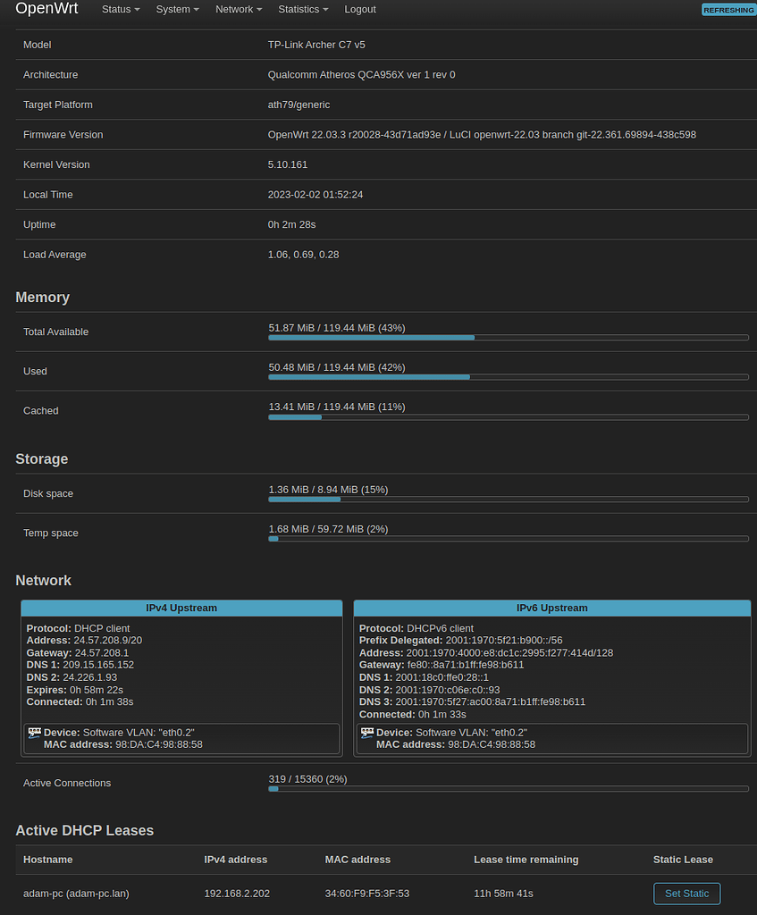The width and height of the screenshot is (757, 915).
Task: Click the Active Connections progress bar
Action: 507,789
